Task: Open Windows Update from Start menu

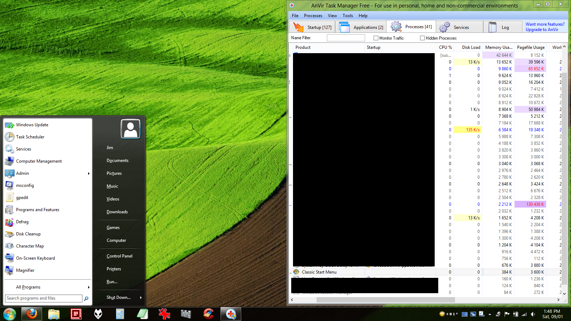Action: click(48, 125)
